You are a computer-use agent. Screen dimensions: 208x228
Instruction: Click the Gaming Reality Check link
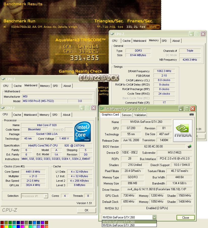(x=80, y=71)
